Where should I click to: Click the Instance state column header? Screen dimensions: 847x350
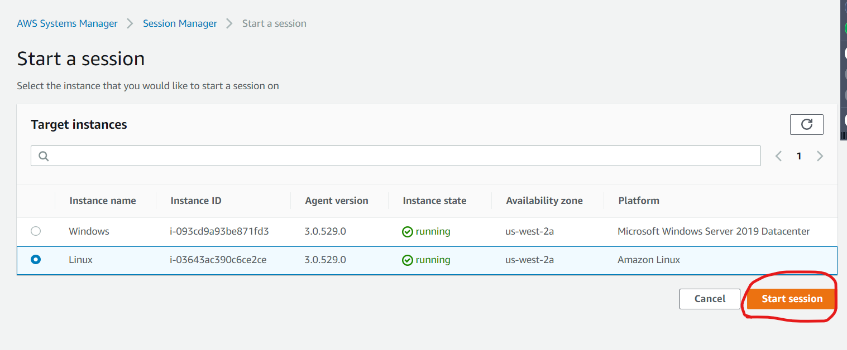[x=434, y=201]
